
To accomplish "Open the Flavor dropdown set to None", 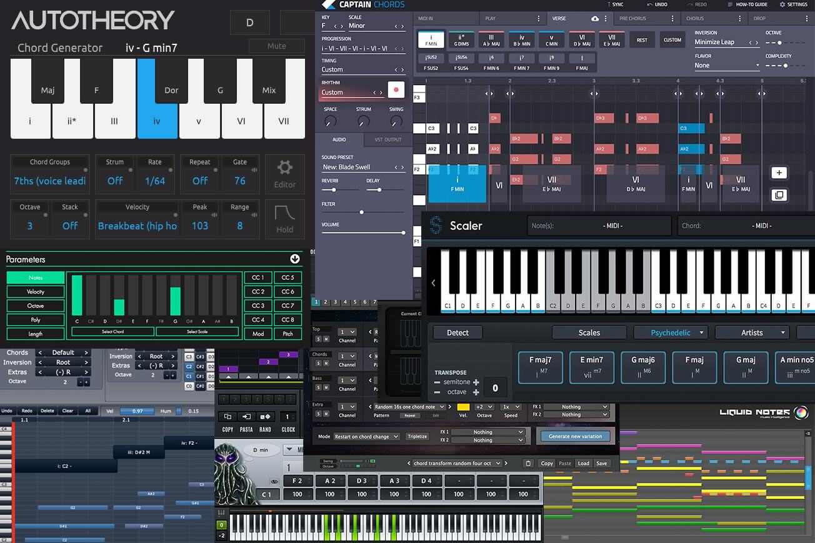I will 727,66.
